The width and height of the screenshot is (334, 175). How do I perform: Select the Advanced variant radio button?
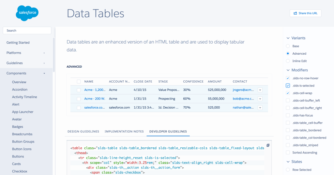click(x=288, y=54)
